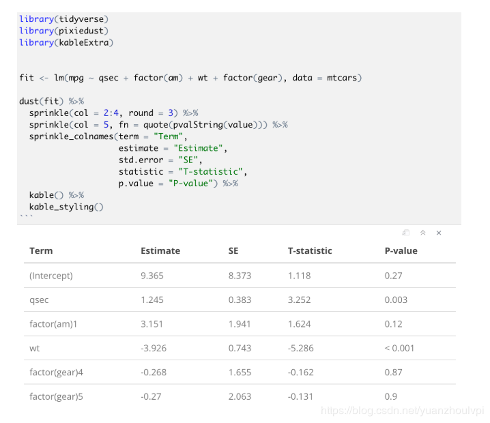Click the SE value 1.655
This screenshot has width=490, height=423.
(240, 373)
